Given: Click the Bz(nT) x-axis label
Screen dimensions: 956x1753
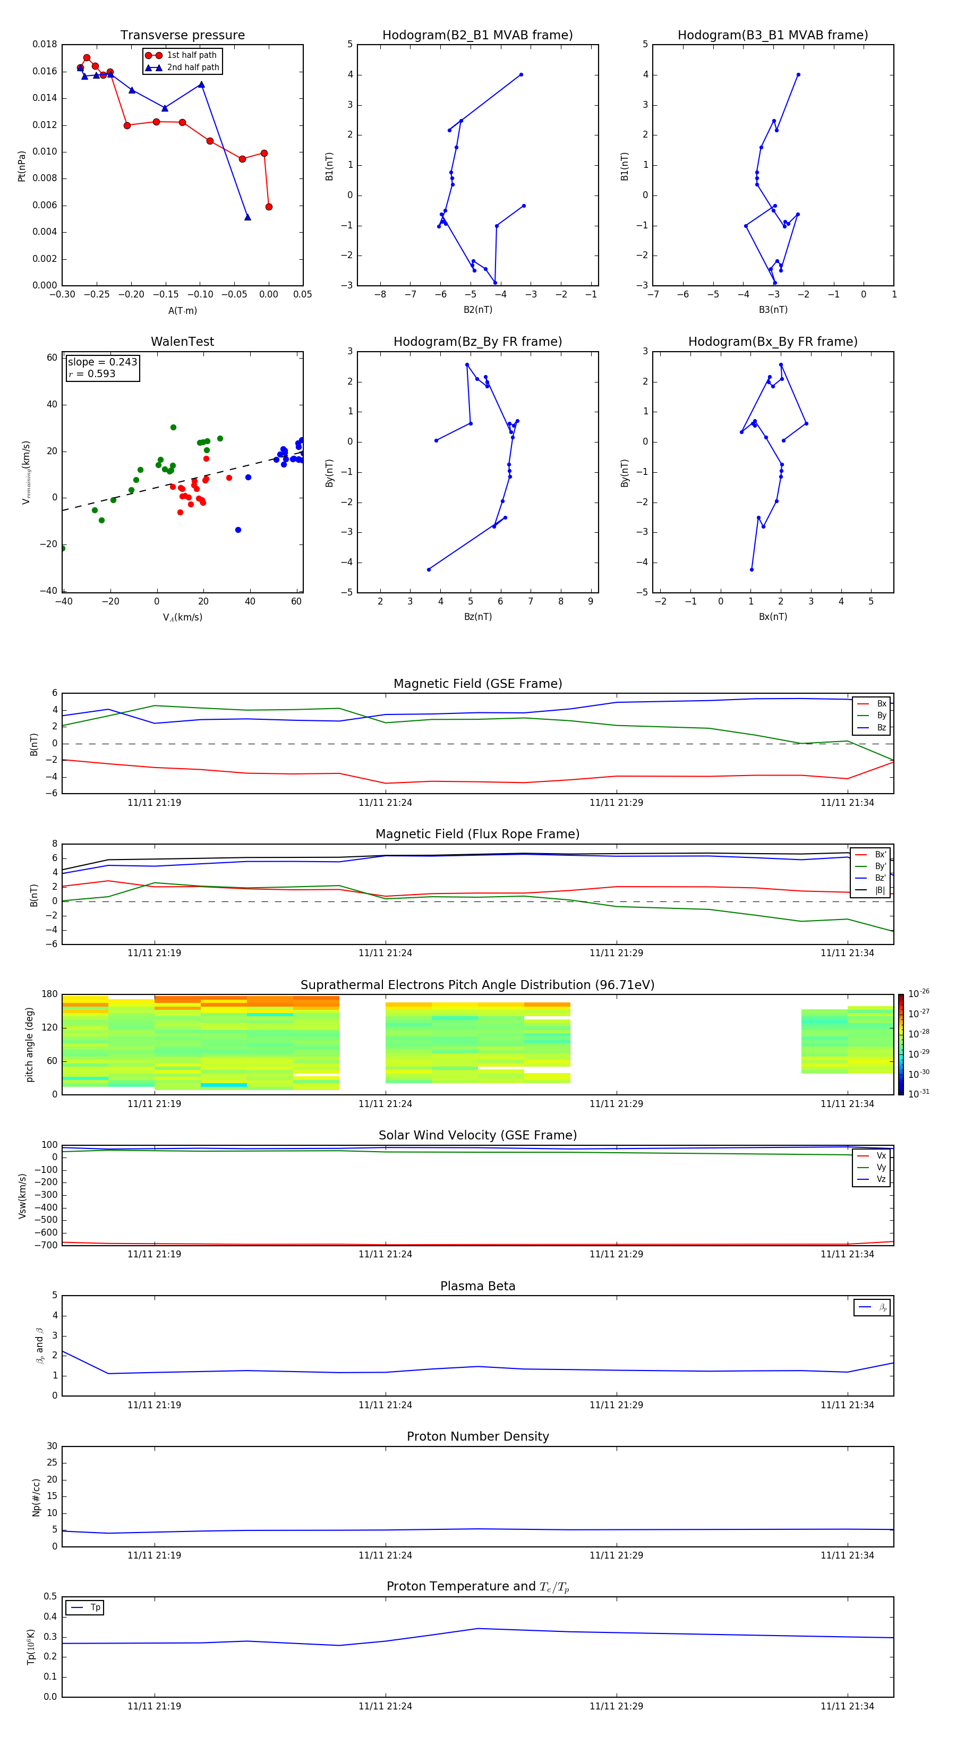Looking at the screenshot, I should [x=477, y=617].
